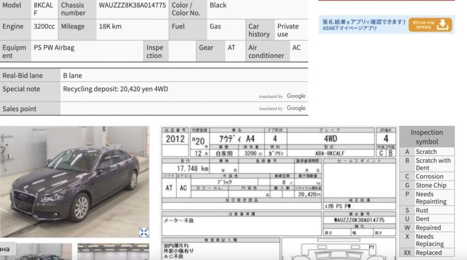Click the Recycling deposit special note text

click(x=115, y=89)
